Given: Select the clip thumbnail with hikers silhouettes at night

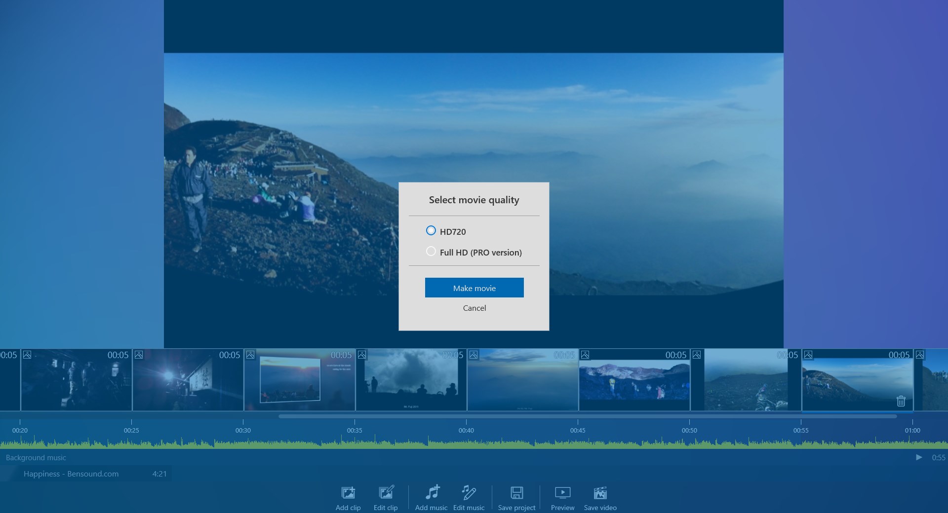Looking at the screenshot, I should [x=77, y=380].
